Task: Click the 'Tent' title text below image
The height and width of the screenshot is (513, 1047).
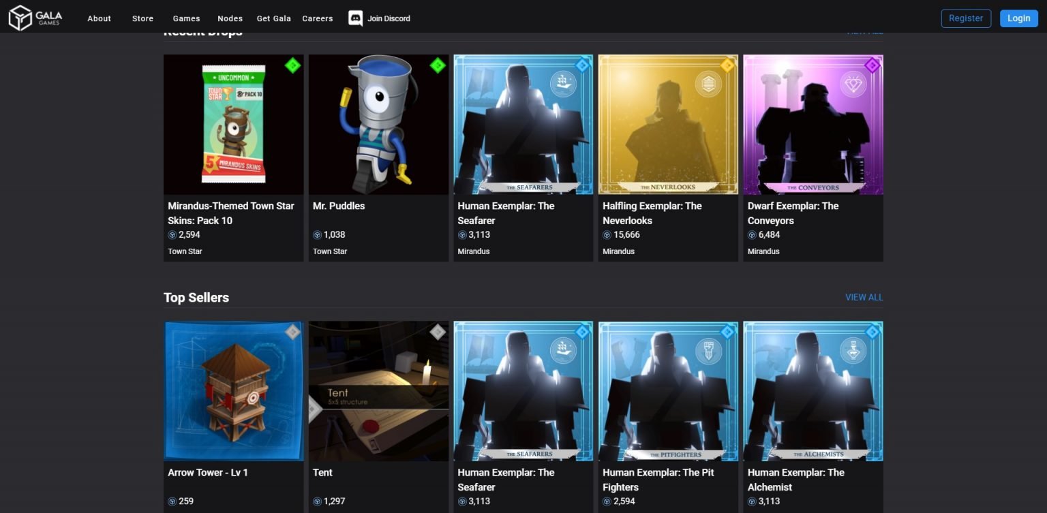Action: click(x=322, y=472)
